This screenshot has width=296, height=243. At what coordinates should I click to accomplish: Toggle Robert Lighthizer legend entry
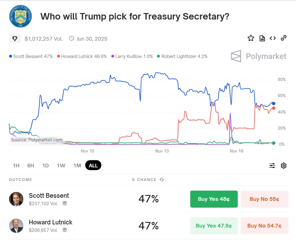pyautogui.click(x=182, y=56)
